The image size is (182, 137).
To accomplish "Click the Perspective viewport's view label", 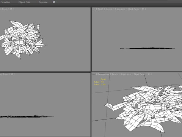I will [x=103, y=74].
